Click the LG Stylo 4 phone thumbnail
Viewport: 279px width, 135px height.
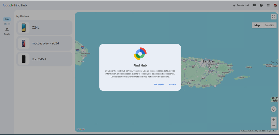[x=23, y=59]
